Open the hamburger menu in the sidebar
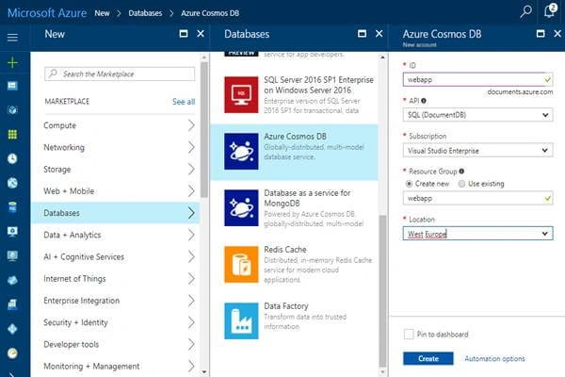The image size is (565, 377). click(12, 37)
